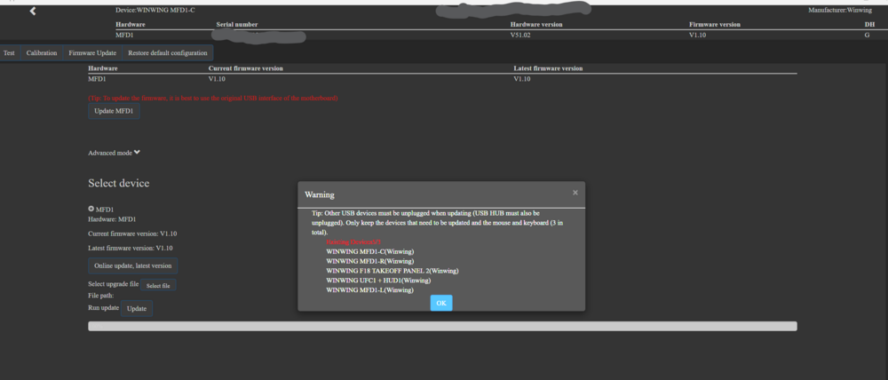Click the DH column header
888x380 pixels.
click(x=870, y=24)
